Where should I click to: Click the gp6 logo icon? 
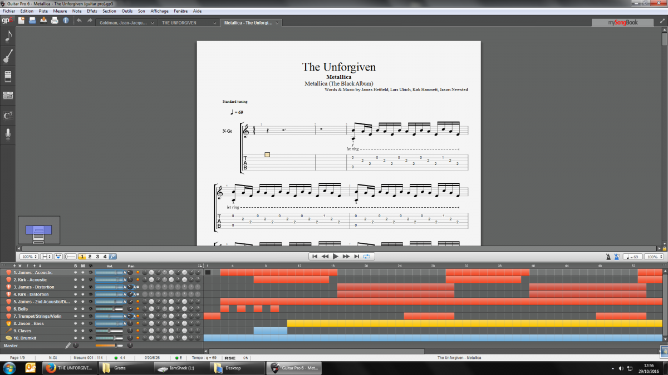tap(7, 21)
